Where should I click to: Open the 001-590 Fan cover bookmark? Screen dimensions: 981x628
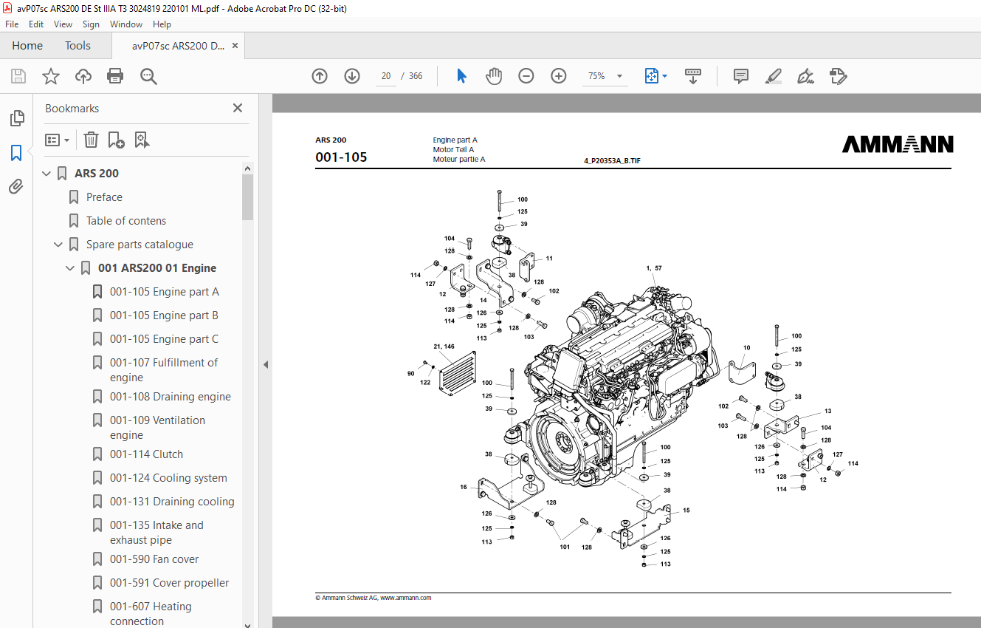coord(154,559)
